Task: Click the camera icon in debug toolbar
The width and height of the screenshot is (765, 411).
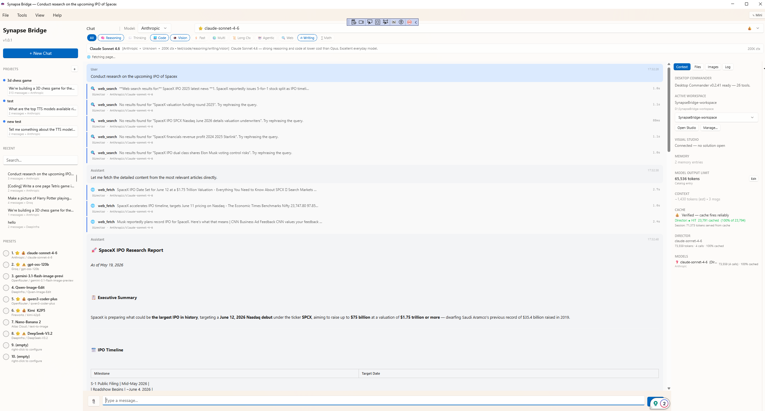Action: pyautogui.click(x=361, y=22)
